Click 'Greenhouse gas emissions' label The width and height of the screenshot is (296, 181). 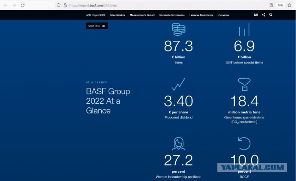[244, 117]
